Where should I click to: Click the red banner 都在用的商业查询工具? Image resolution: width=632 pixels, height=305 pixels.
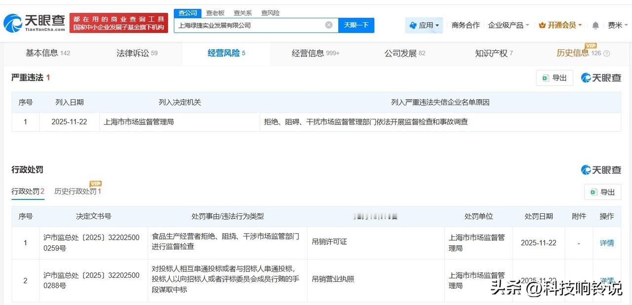click(x=118, y=23)
